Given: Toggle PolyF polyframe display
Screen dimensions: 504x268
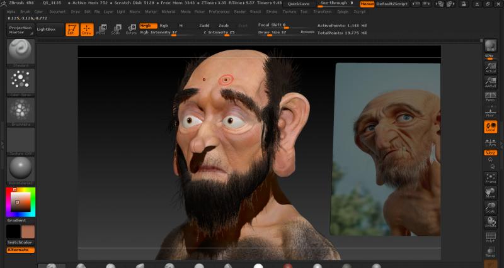Looking at the screenshot, I should [491, 237].
